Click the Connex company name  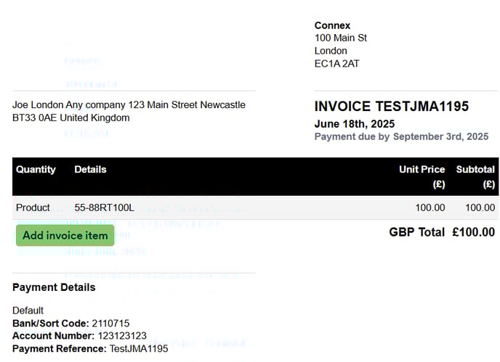[332, 25]
